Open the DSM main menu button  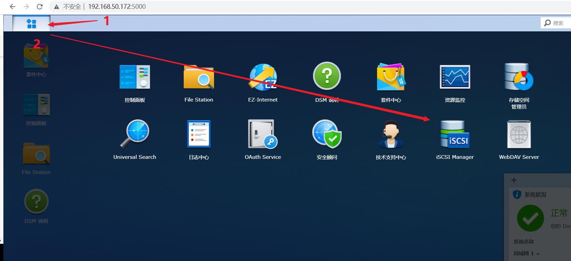pyautogui.click(x=31, y=24)
